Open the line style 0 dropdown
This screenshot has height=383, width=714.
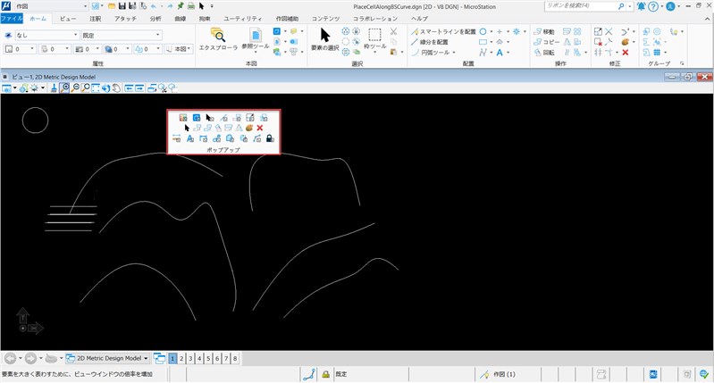click(x=55, y=49)
